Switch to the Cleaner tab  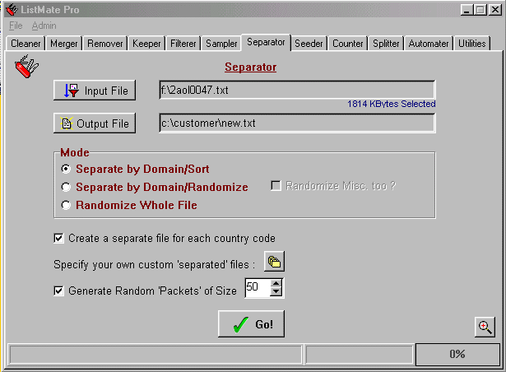pos(26,44)
